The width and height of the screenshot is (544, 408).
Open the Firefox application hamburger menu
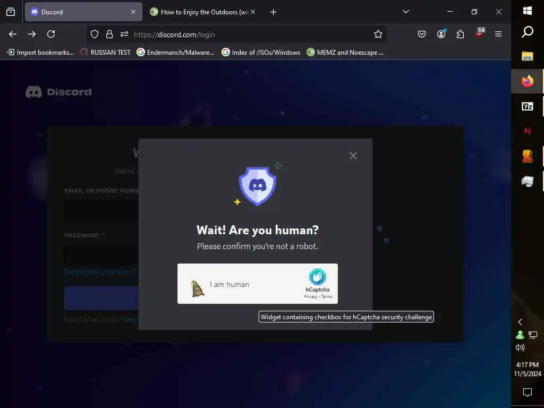pyautogui.click(x=498, y=34)
